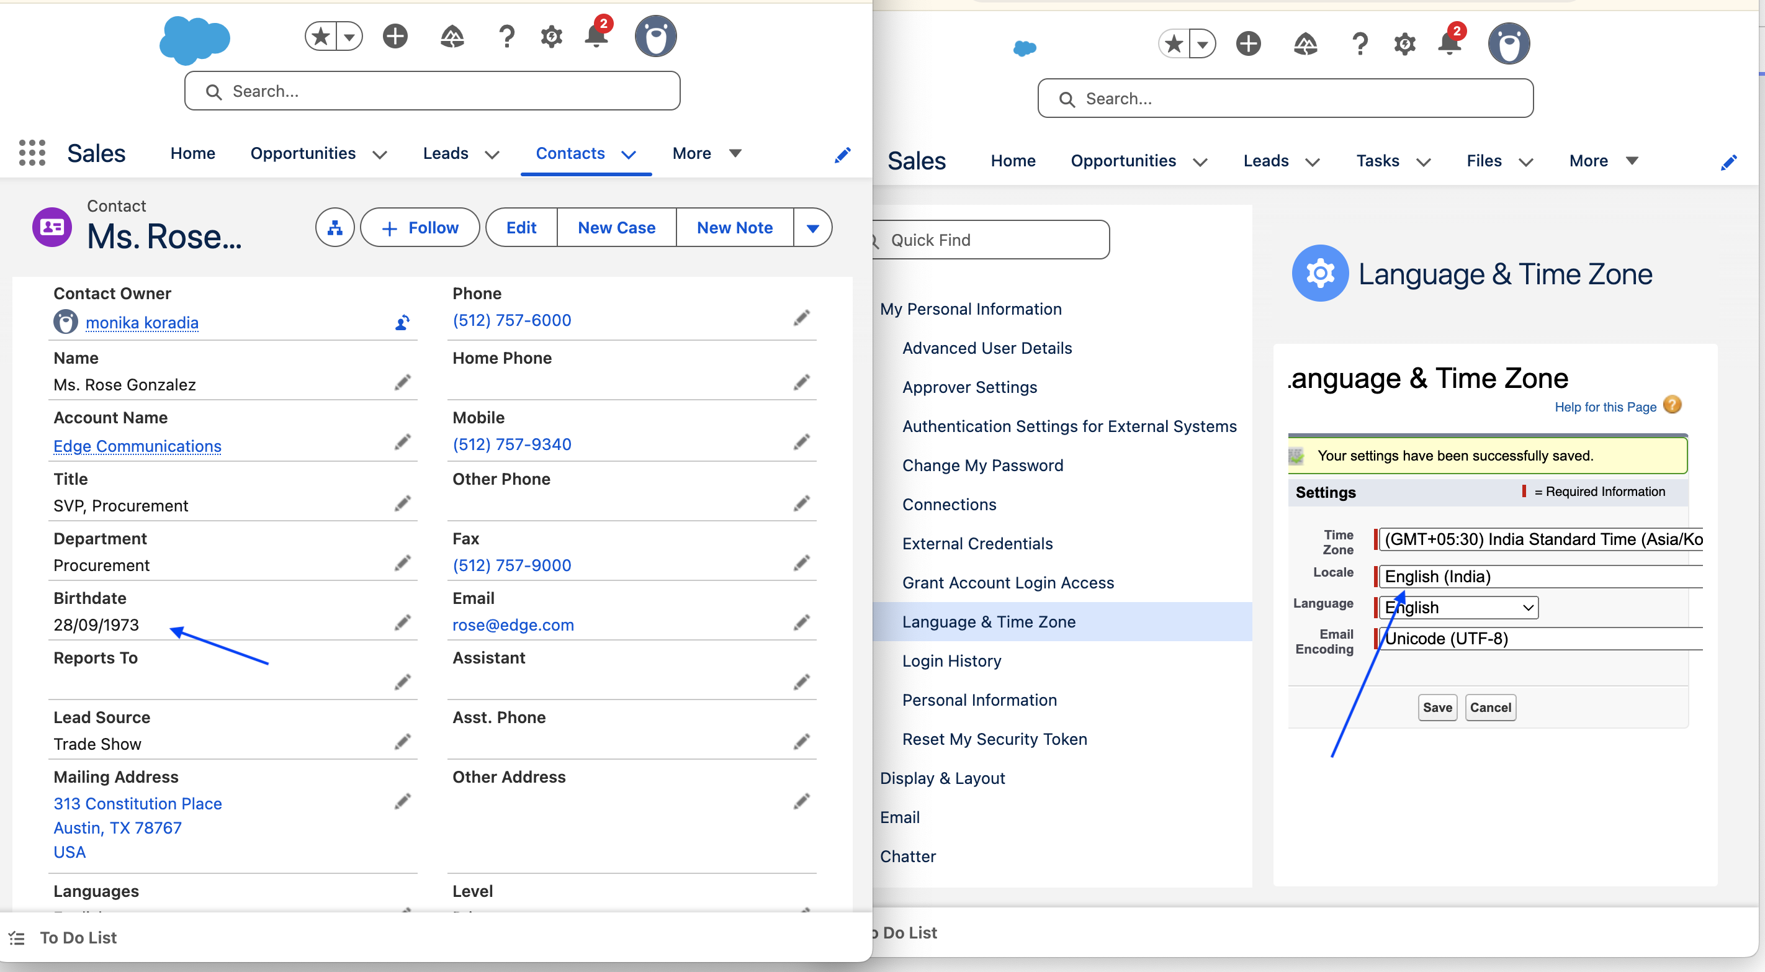1765x972 pixels.
Task: Open To Do List utility bar item
Action: (x=63, y=938)
